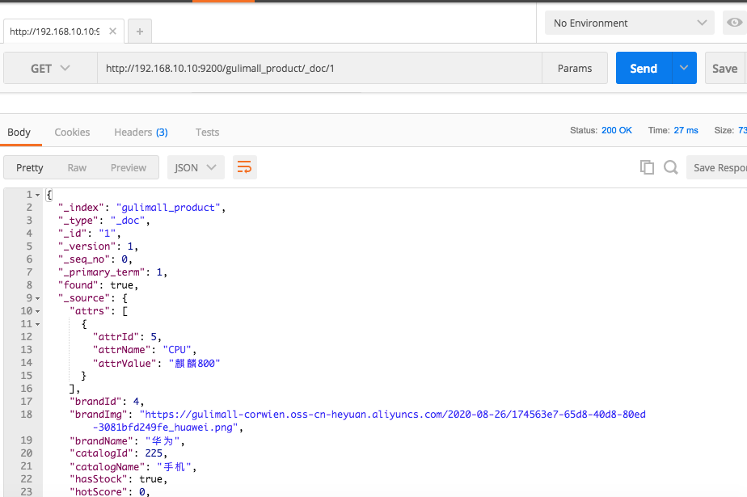Search within the response body
The height and width of the screenshot is (497, 747).
(670, 167)
